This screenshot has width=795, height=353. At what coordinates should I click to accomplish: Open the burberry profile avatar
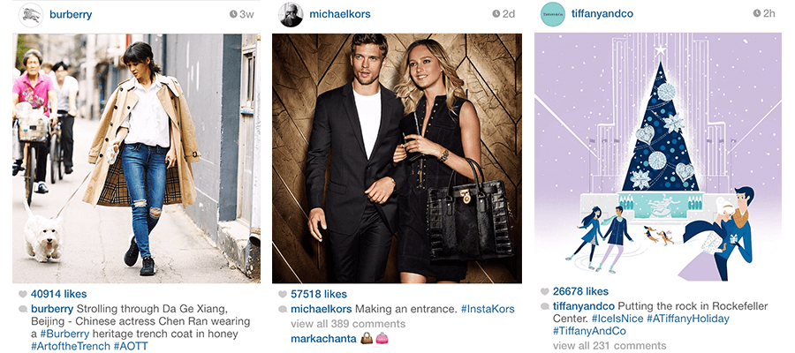(31, 15)
